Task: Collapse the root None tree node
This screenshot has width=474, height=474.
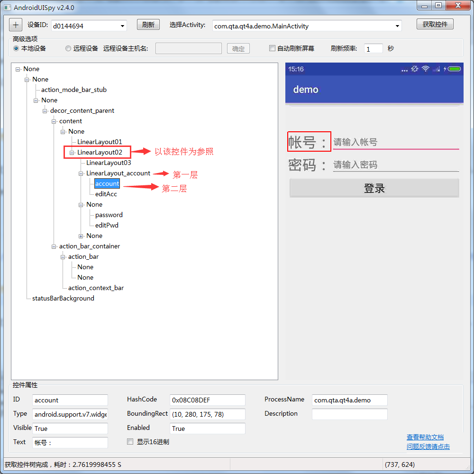Action: [x=18, y=69]
